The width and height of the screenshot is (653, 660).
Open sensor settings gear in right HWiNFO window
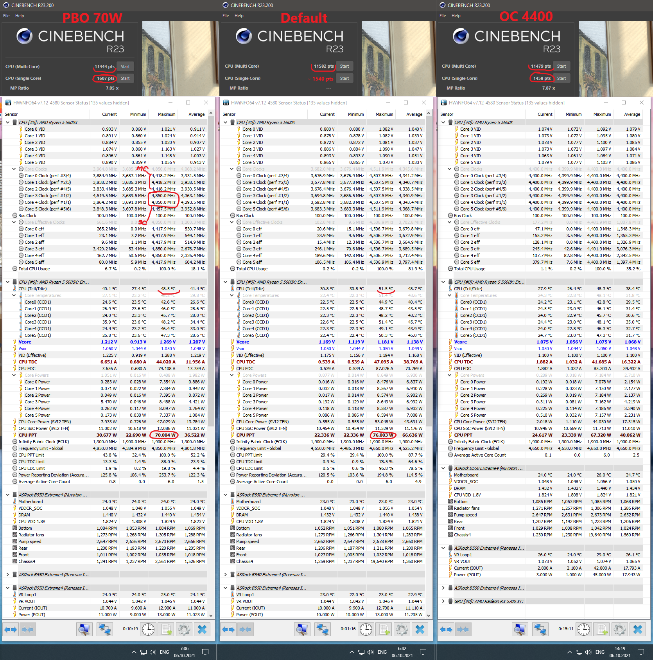620,629
